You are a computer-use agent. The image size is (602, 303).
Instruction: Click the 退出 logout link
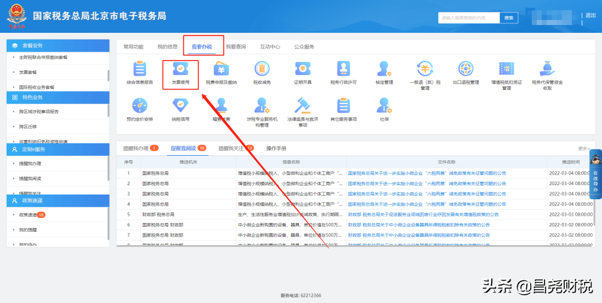point(591,16)
